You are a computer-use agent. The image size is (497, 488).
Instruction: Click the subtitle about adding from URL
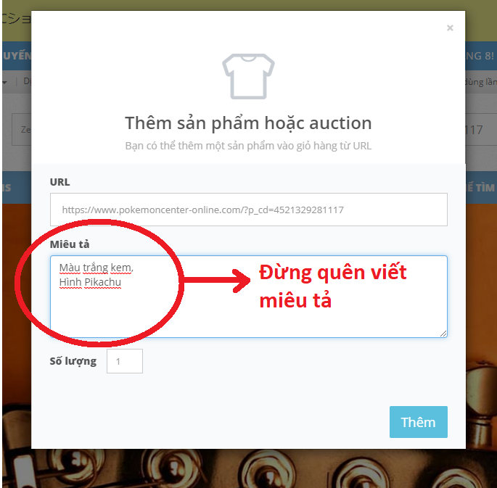point(248,146)
